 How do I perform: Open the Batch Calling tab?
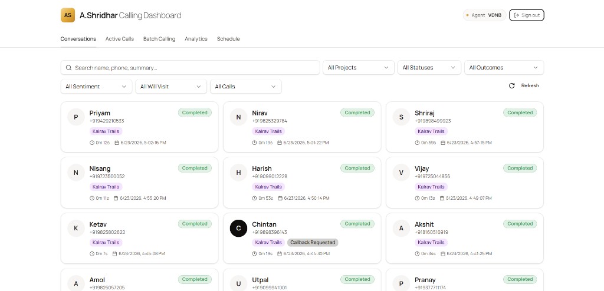pos(159,39)
